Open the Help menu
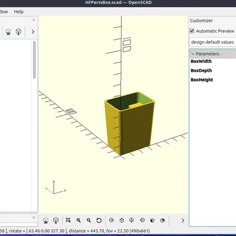The image size is (236, 236). pyautogui.click(x=19, y=12)
